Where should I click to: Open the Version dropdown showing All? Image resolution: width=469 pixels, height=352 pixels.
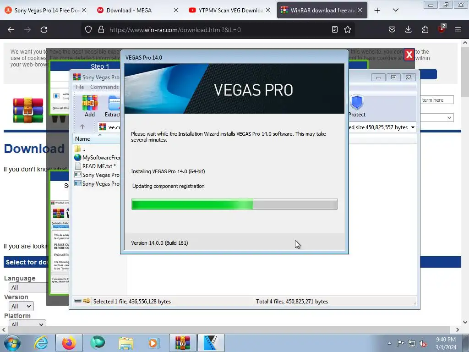click(x=21, y=306)
